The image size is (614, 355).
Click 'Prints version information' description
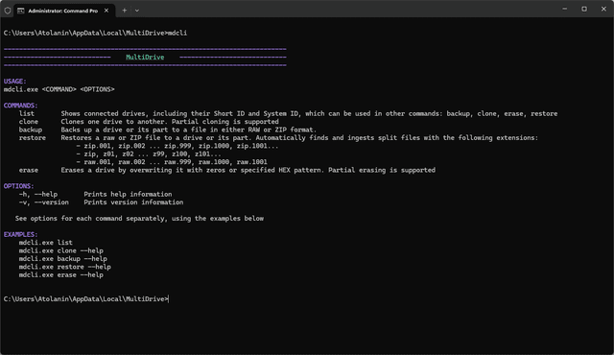pyautogui.click(x=133, y=201)
